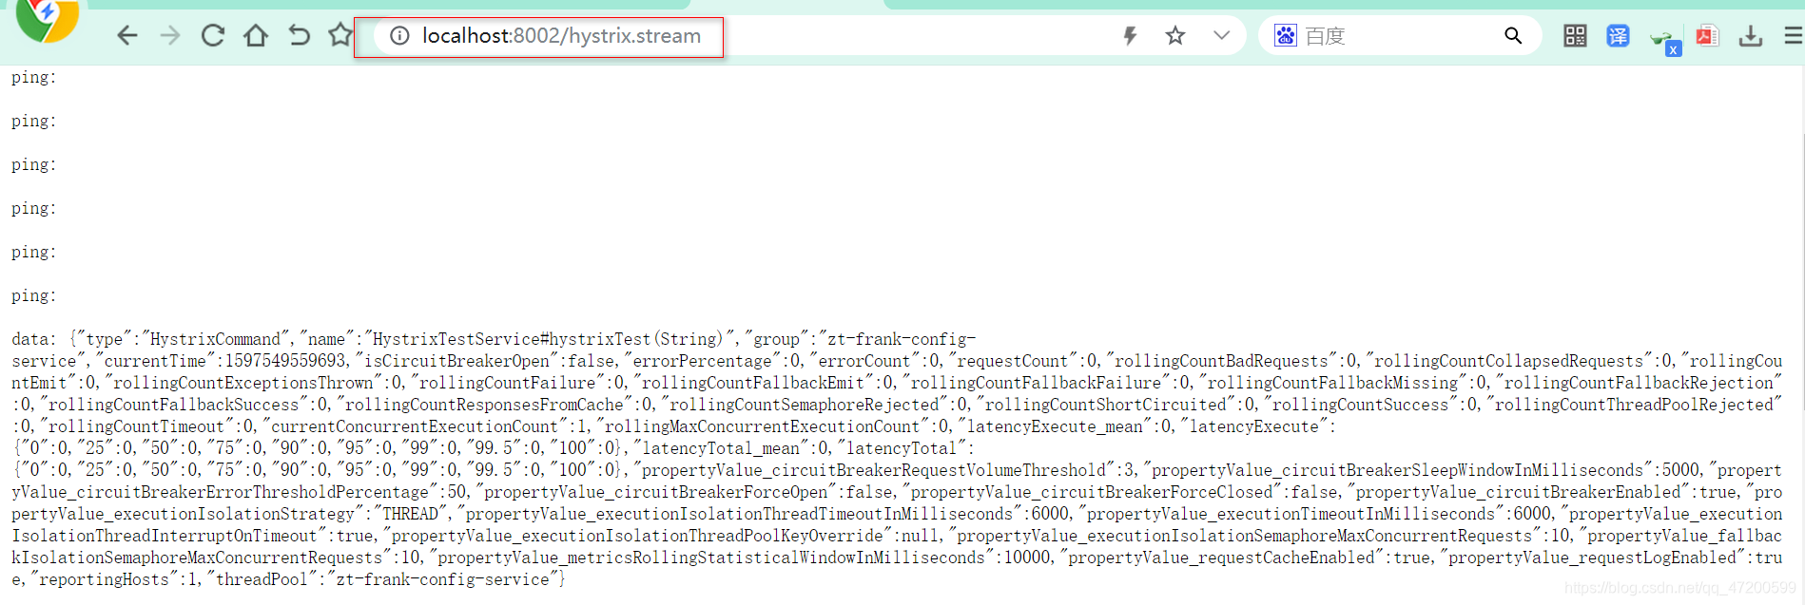This screenshot has width=1805, height=605.
Task: Open the Baidu search engine selector
Action: click(1286, 36)
